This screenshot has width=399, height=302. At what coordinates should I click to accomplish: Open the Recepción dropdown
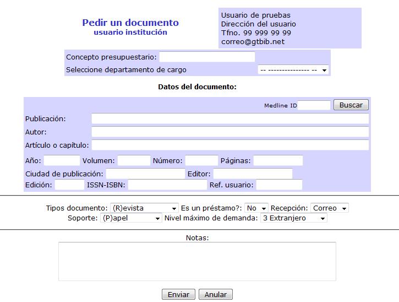(329, 208)
